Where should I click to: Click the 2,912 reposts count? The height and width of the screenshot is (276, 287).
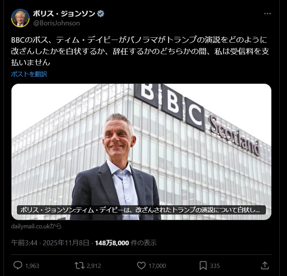coord(94,266)
